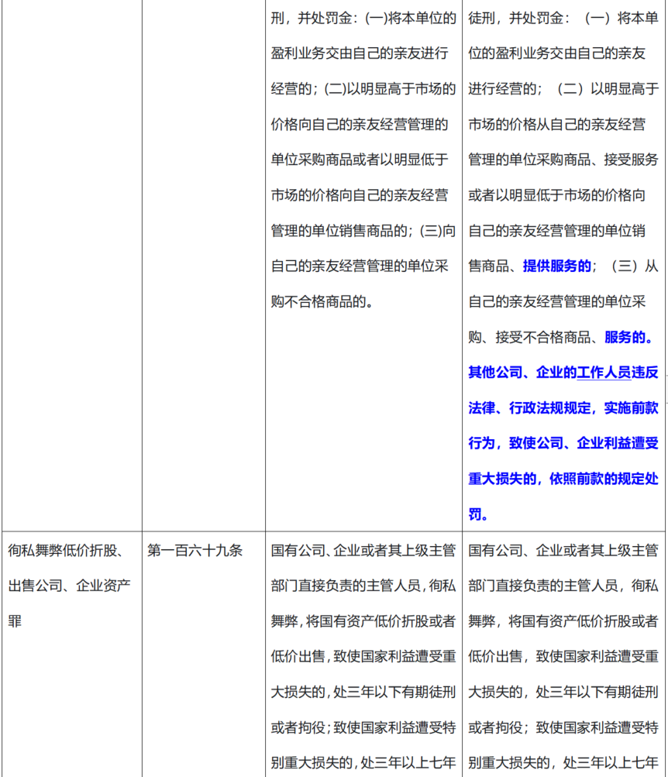Image resolution: width=668 pixels, height=777 pixels.
Task: Click the fourth-column line "或者以明显低于市场的价格向"
Action: pos(556,195)
